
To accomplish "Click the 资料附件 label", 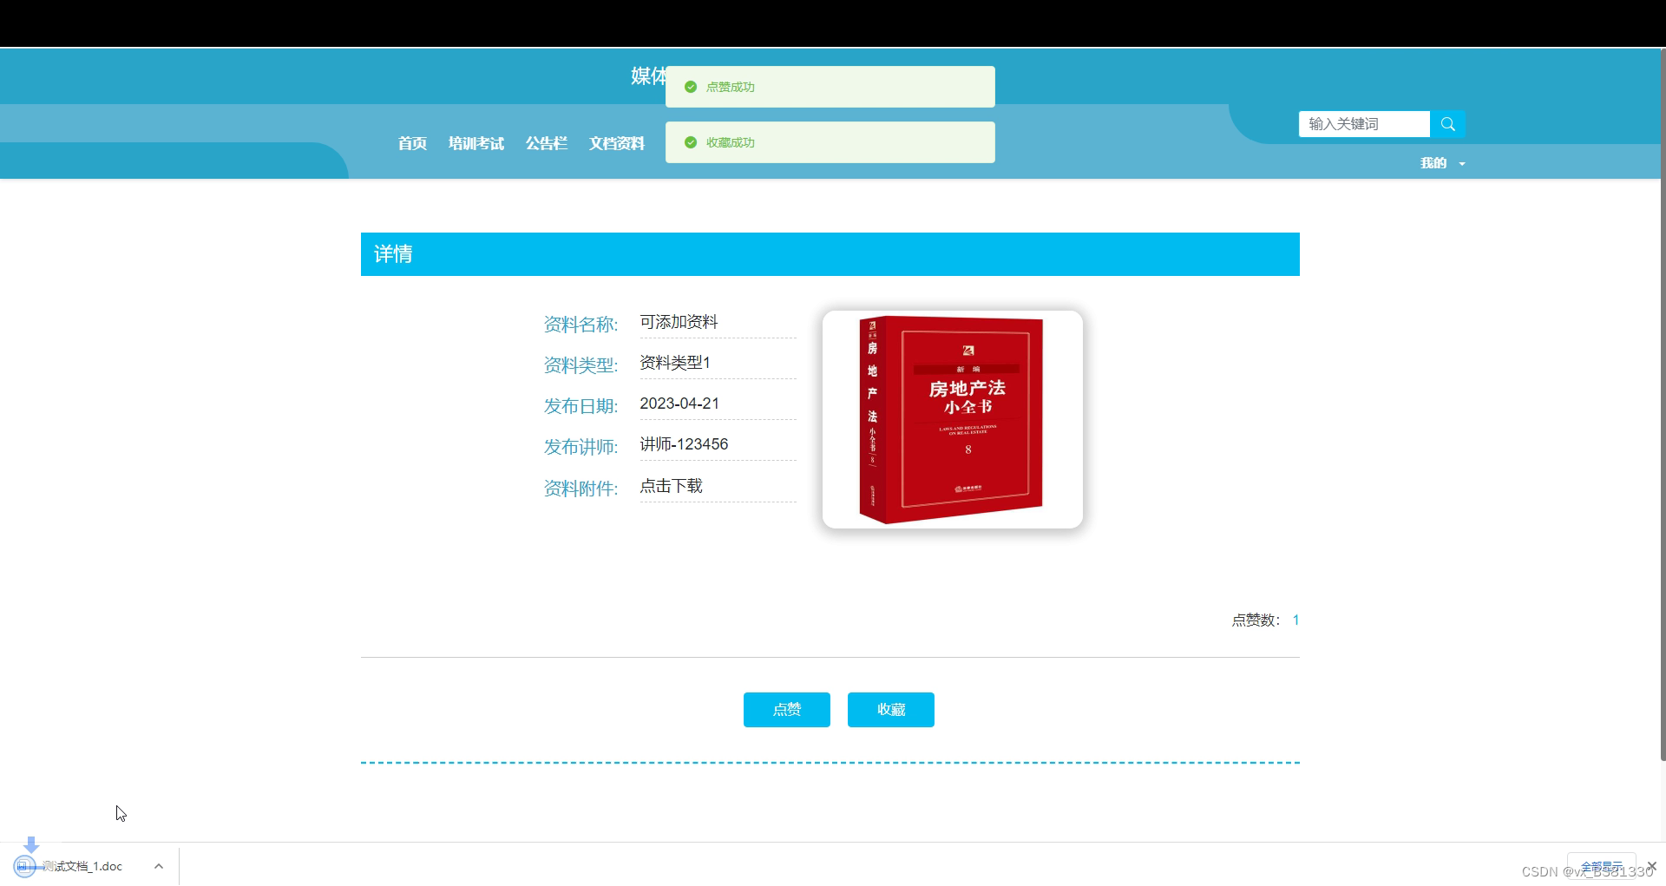I will pyautogui.click(x=580, y=489).
